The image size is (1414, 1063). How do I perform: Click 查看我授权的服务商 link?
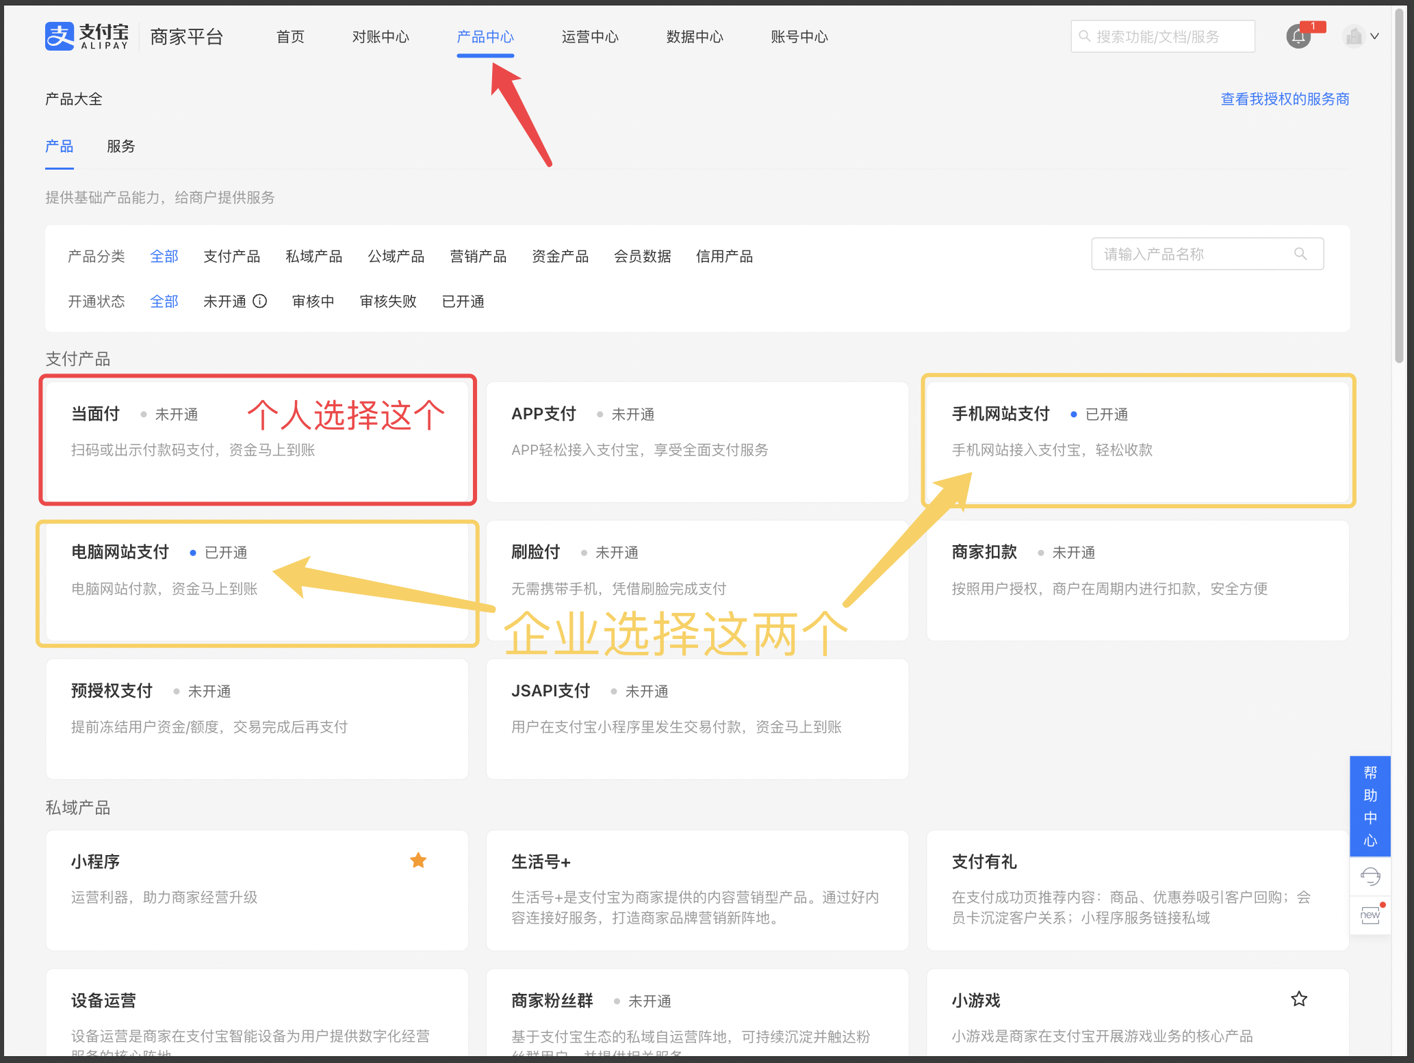[x=1285, y=99]
